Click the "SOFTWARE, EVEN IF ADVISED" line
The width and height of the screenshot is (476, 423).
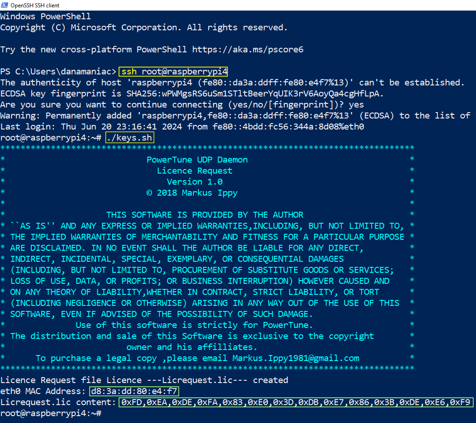point(162,314)
